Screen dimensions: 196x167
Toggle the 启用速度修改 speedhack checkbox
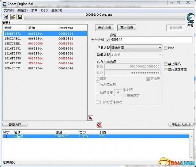tap(166, 69)
